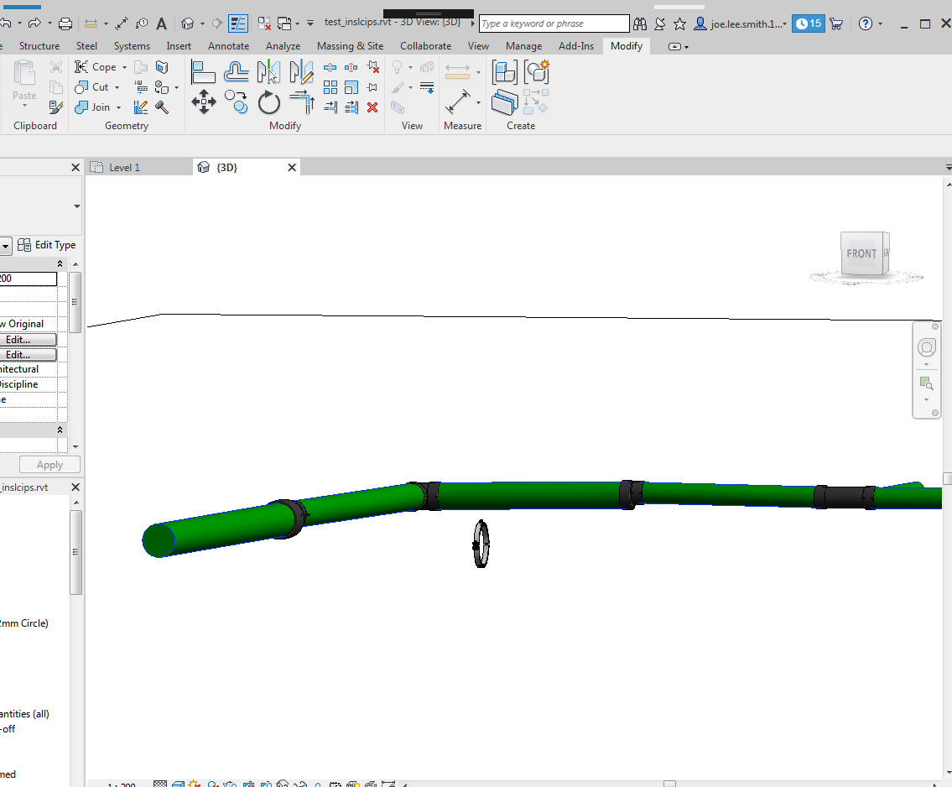
Task: Expand the zoom tools dropdown on navigation bar
Action: tap(926, 398)
